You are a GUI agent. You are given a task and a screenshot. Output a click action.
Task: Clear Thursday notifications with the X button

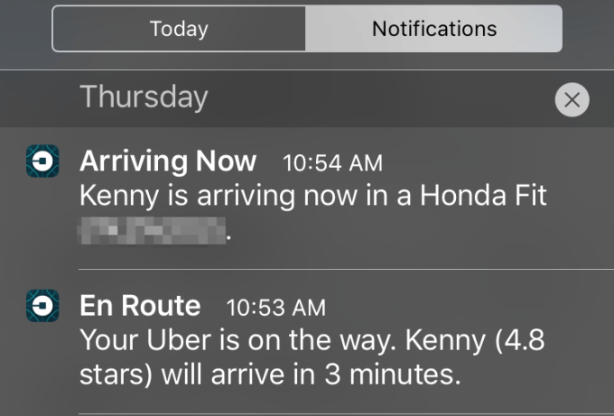pyautogui.click(x=572, y=100)
